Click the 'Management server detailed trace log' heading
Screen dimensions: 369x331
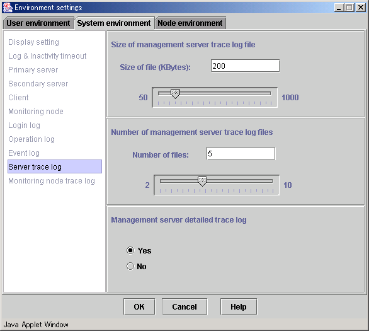(x=179, y=220)
